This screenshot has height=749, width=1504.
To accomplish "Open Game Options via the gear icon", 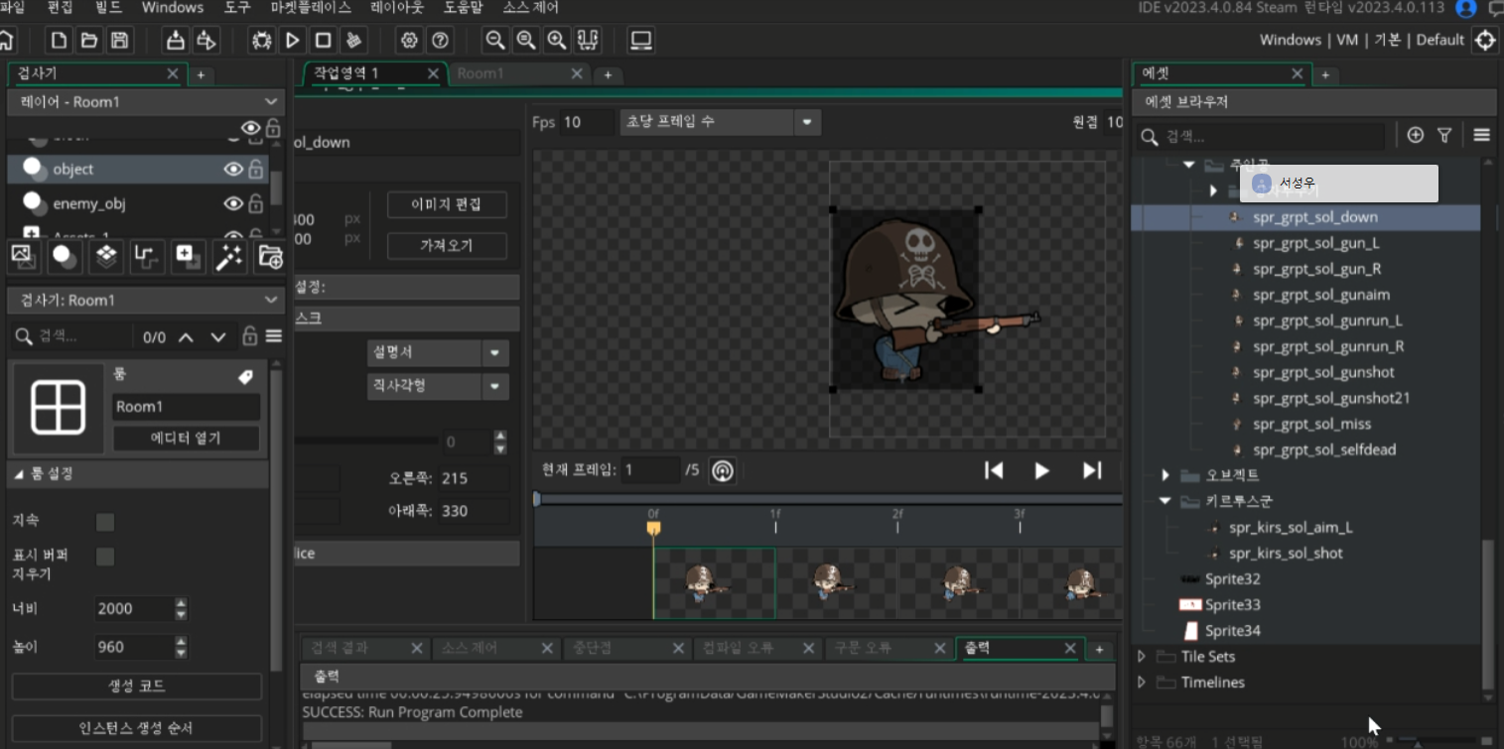I will 409,41.
